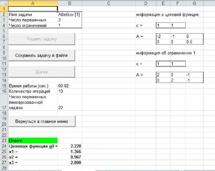Click the select-all corner of the sheet
The width and height of the screenshot is (215, 171).
(4, 3)
